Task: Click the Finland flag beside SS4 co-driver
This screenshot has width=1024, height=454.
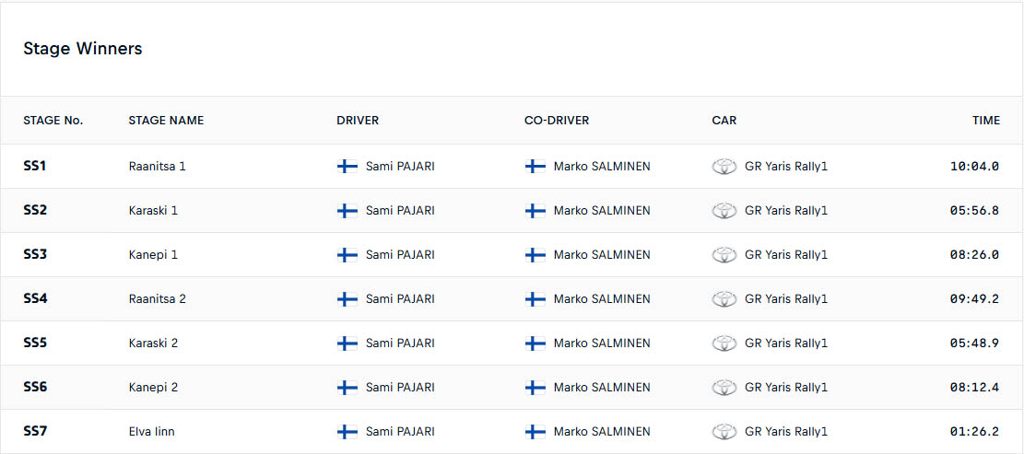Action: click(536, 298)
